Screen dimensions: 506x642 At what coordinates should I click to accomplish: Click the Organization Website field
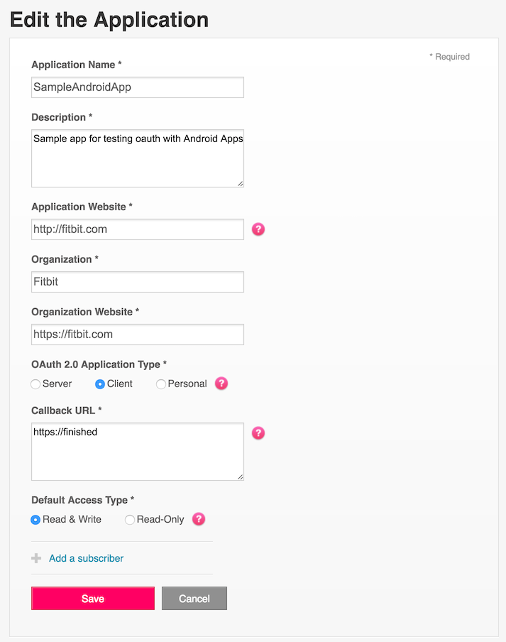137,334
